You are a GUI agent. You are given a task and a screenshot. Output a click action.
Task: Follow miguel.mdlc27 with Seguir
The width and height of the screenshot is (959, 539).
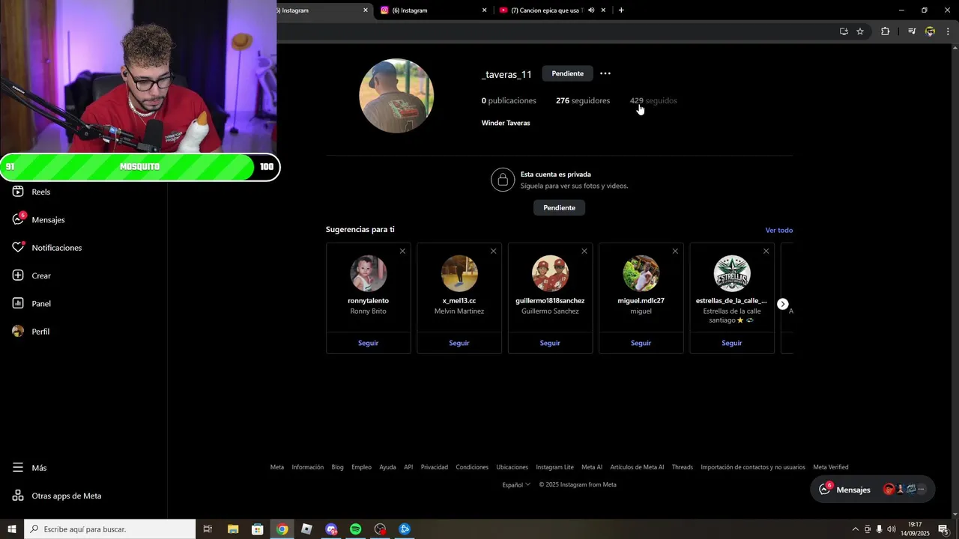pos(641,343)
